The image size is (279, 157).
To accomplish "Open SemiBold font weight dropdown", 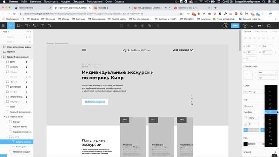I will (254, 112).
